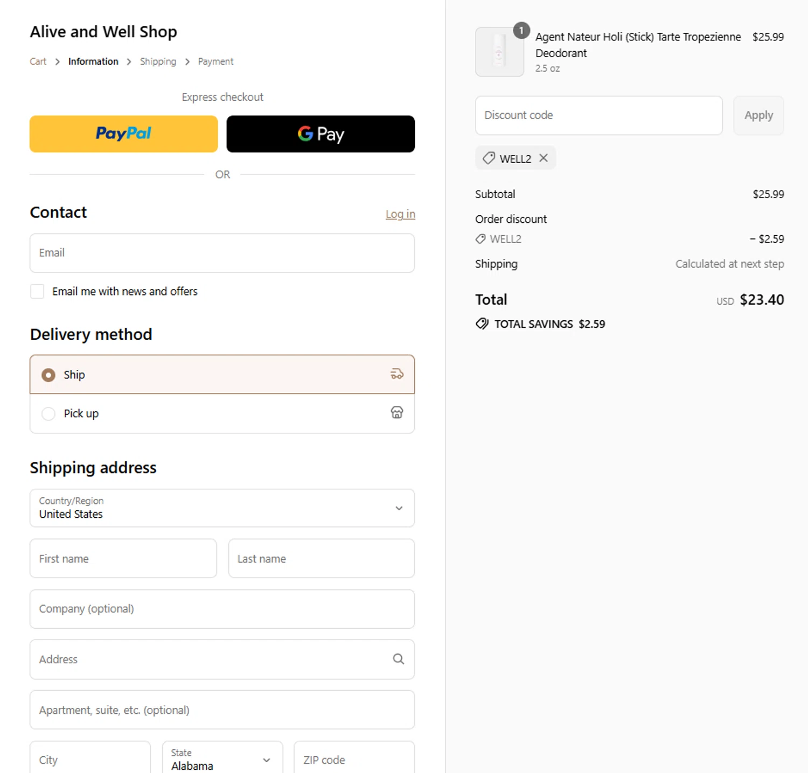Click the Payment breadcrumb step
Screen dimensions: 808x773
pos(215,61)
